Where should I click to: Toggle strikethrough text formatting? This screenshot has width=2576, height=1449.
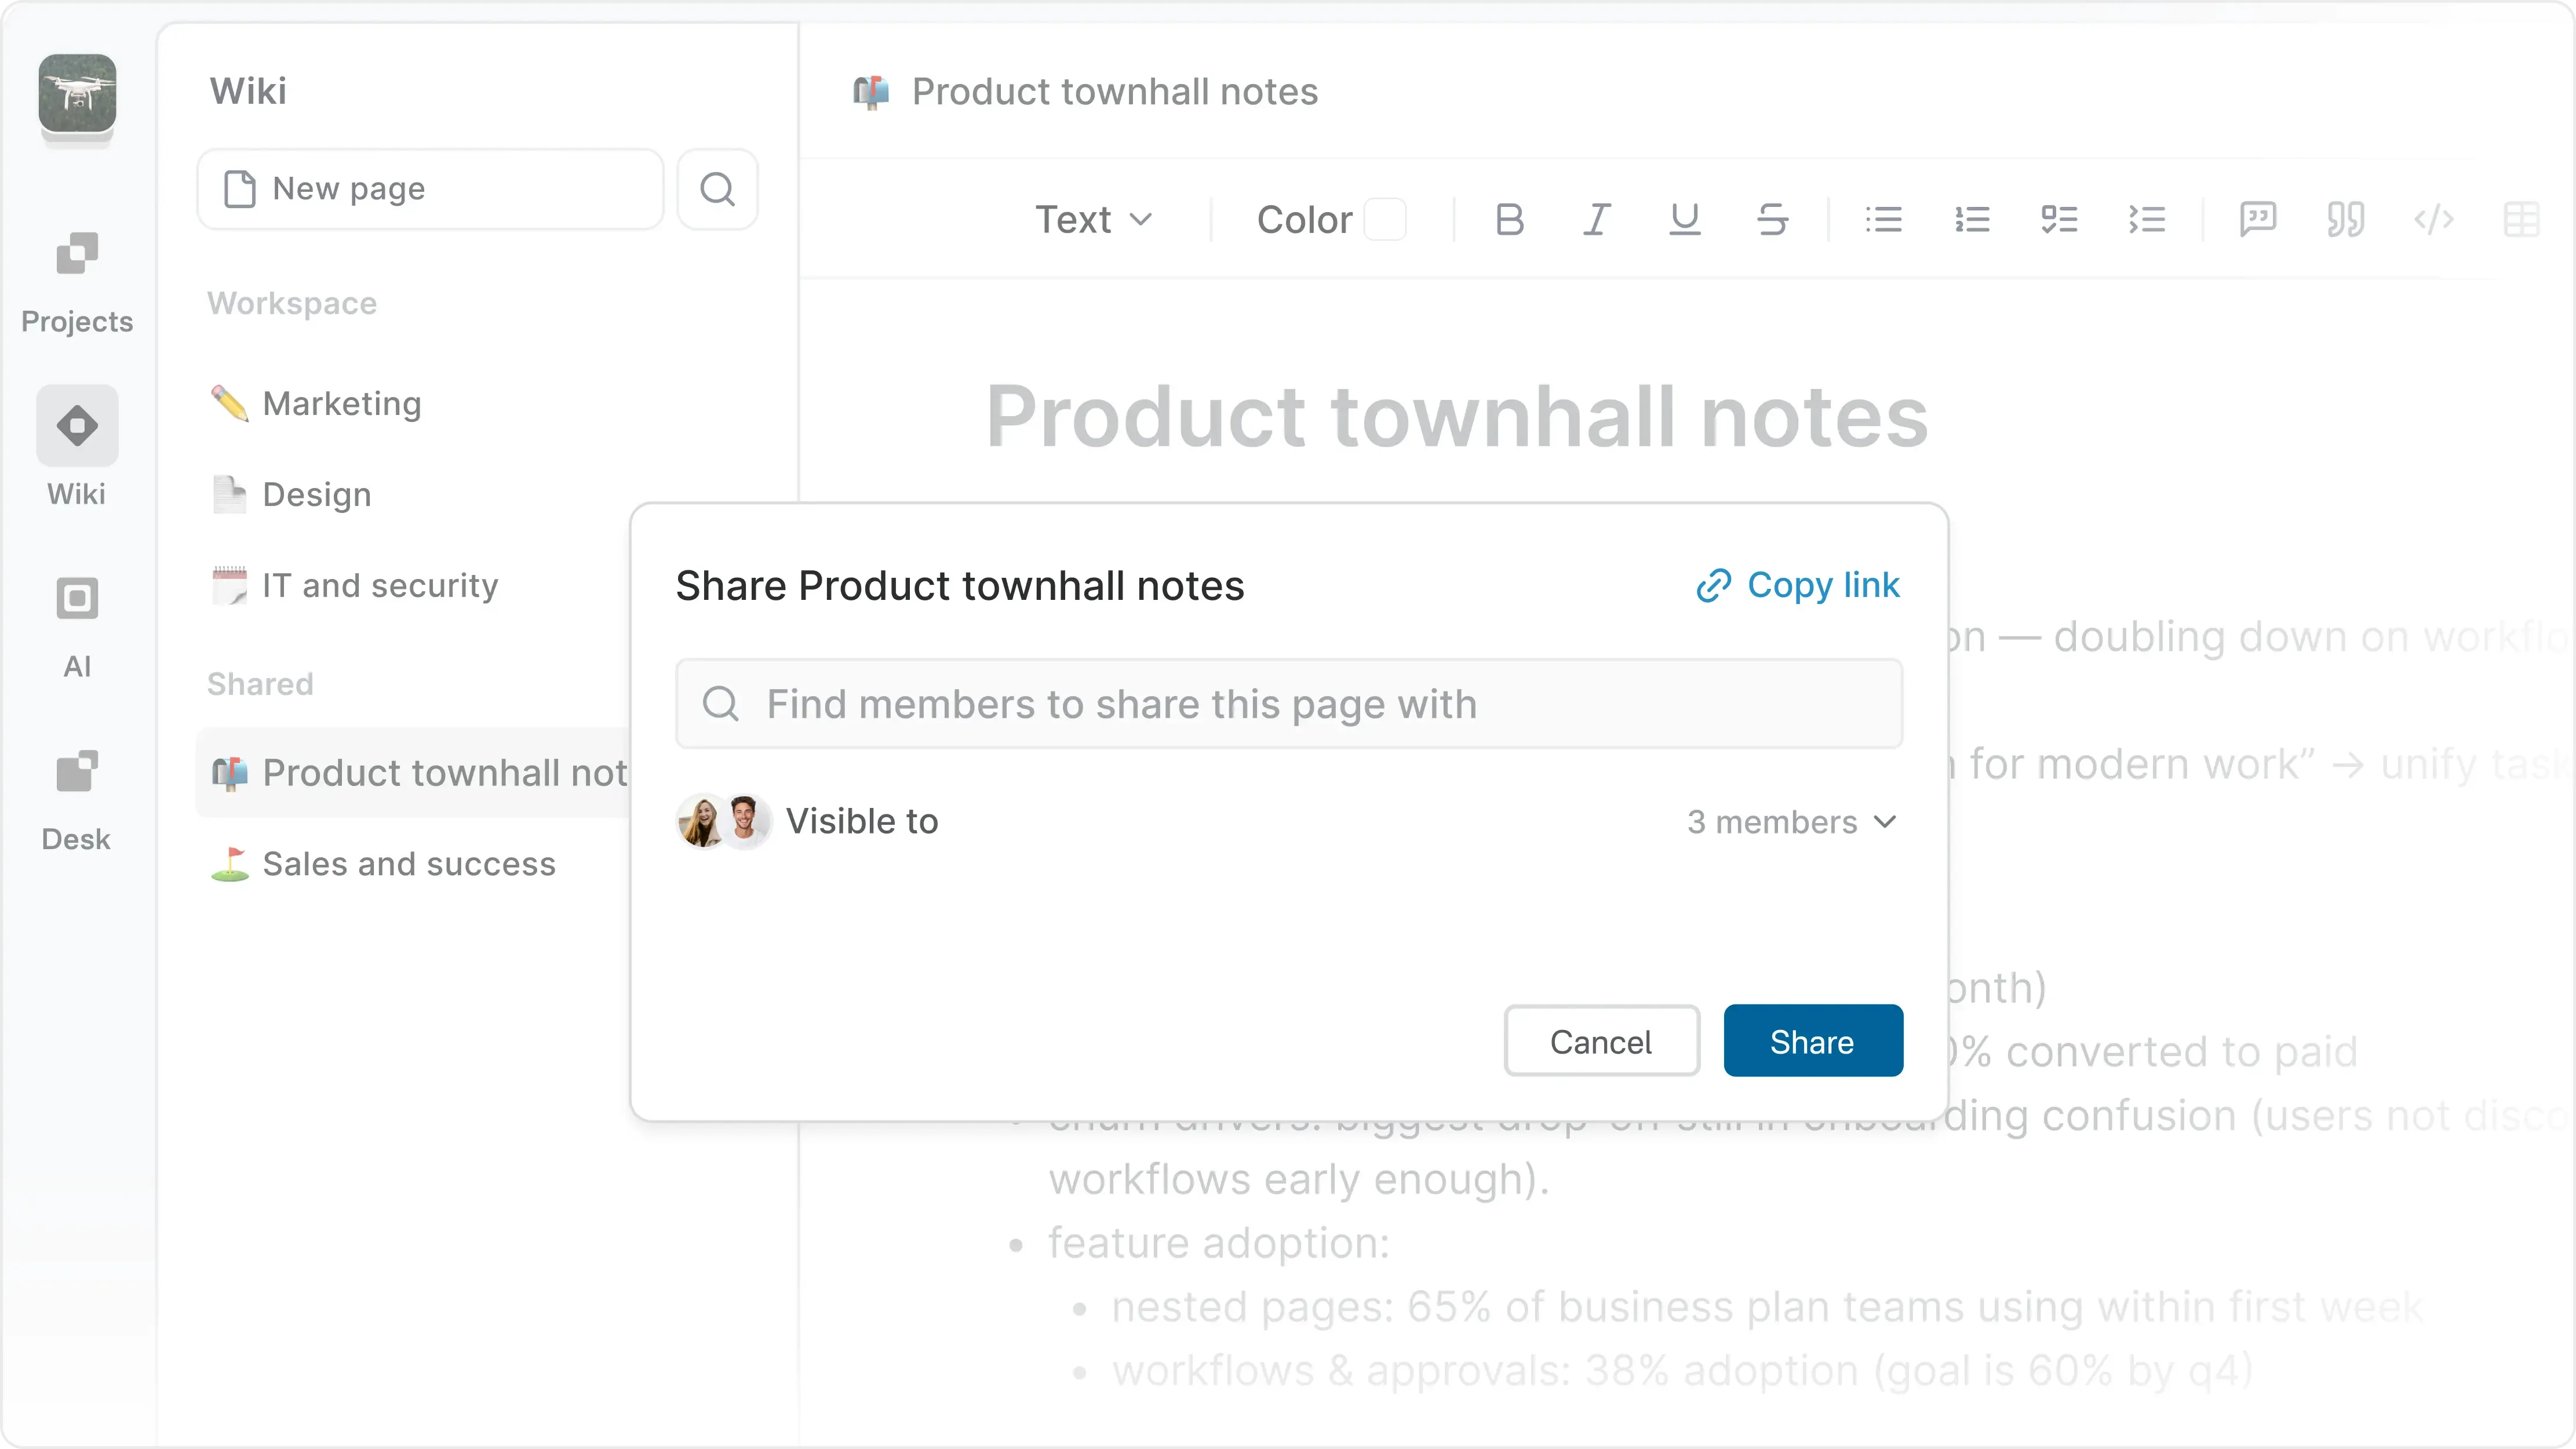click(1773, 219)
